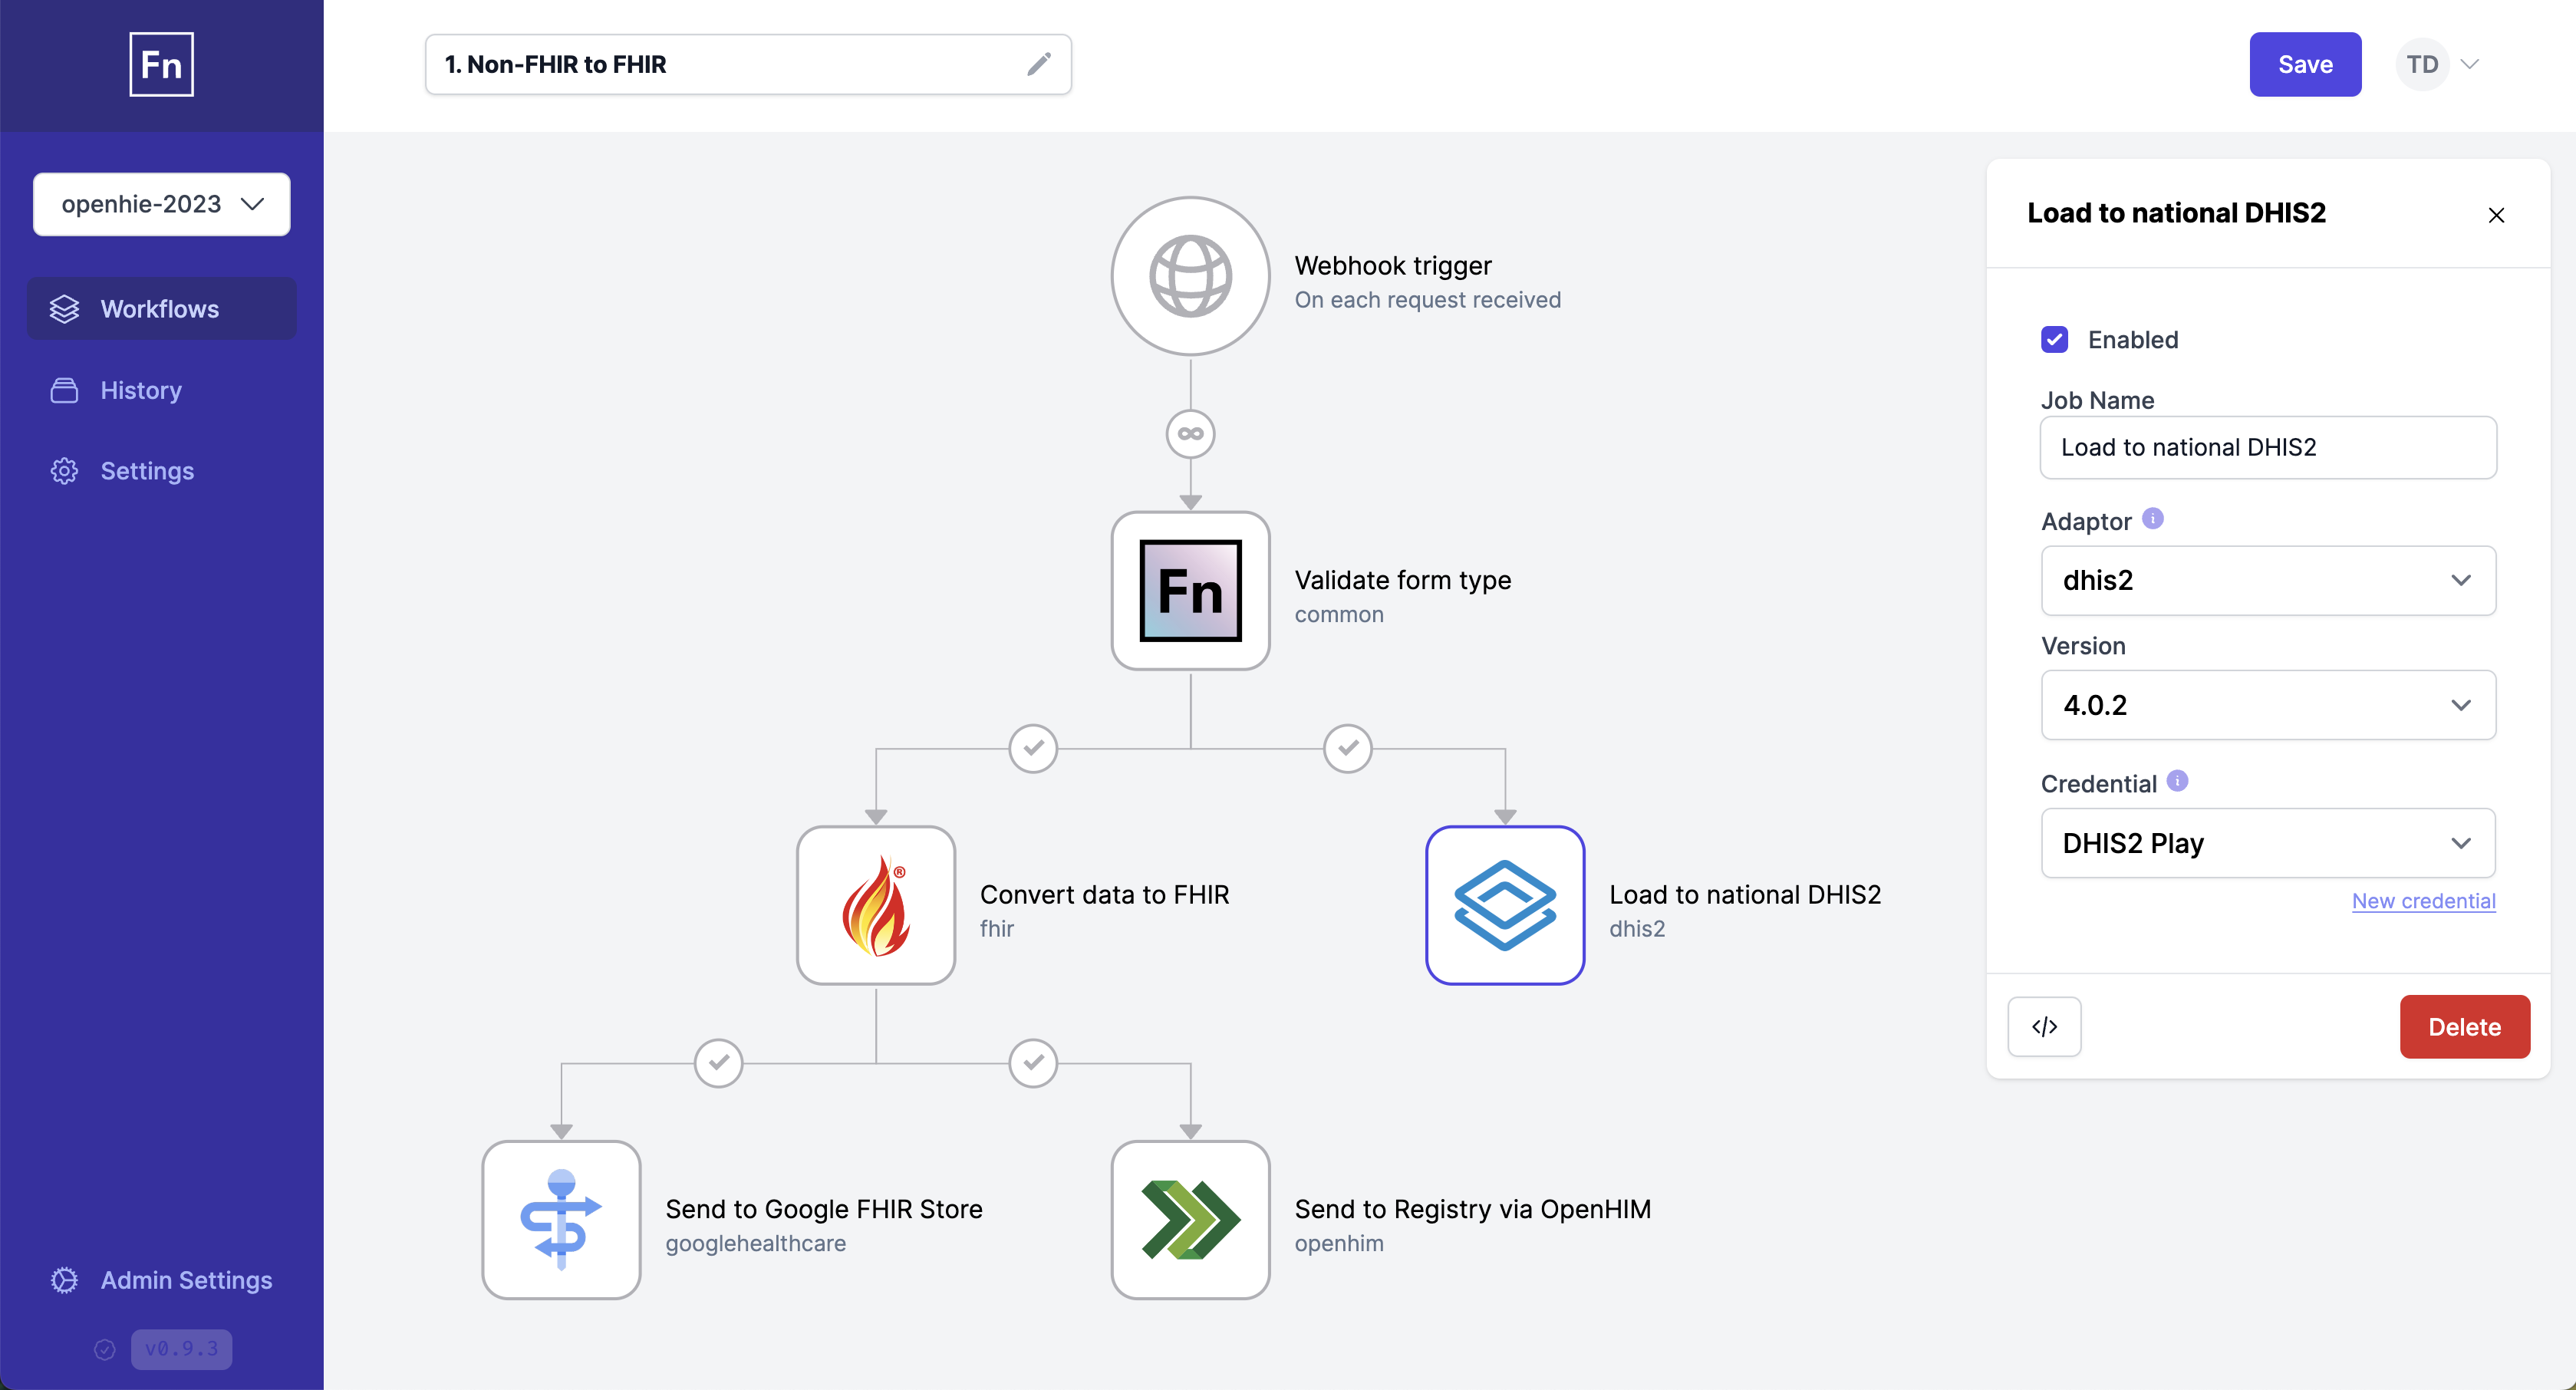Open the Convert data to FHIR node
The image size is (2576, 1390).
tap(876, 905)
